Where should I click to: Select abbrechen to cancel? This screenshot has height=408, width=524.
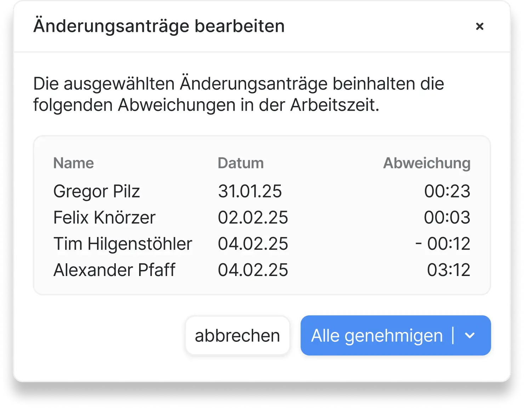coord(237,335)
